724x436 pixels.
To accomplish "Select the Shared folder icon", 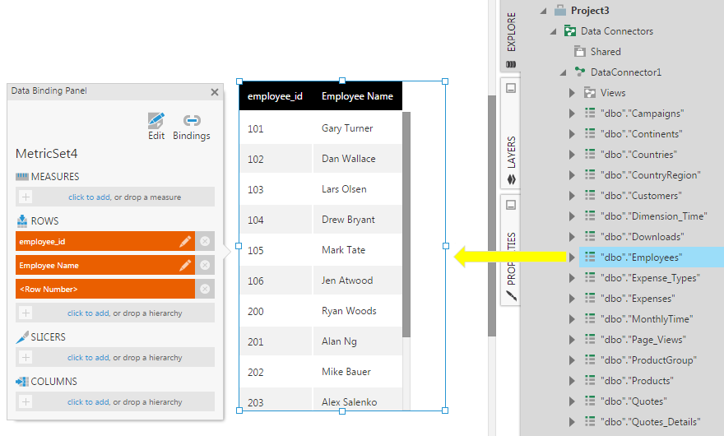I will pos(579,51).
